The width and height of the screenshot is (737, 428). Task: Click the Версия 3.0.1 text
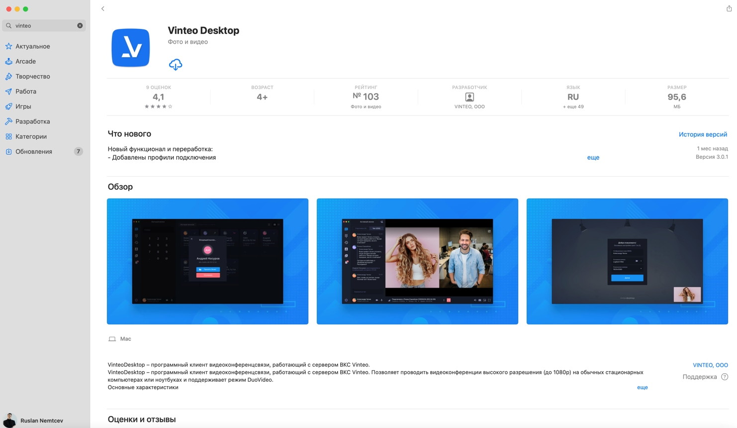(x=712, y=157)
